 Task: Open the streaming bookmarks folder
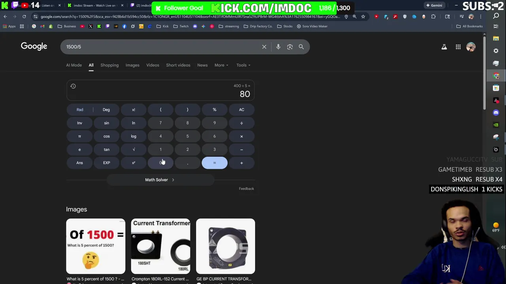pos(229,26)
